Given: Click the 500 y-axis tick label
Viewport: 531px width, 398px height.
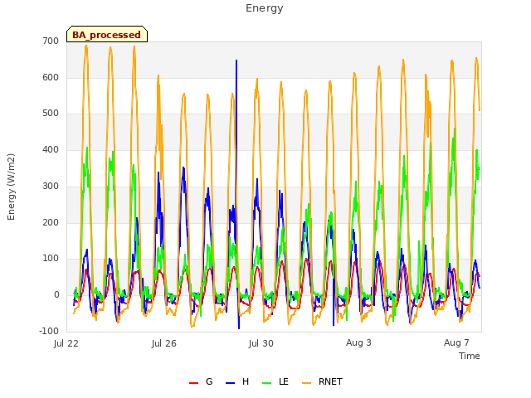Looking at the screenshot, I should click(x=51, y=114).
